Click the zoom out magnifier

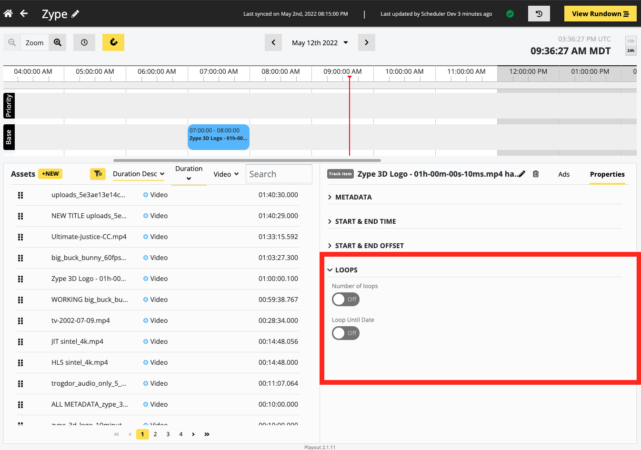(x=12, y=42)
